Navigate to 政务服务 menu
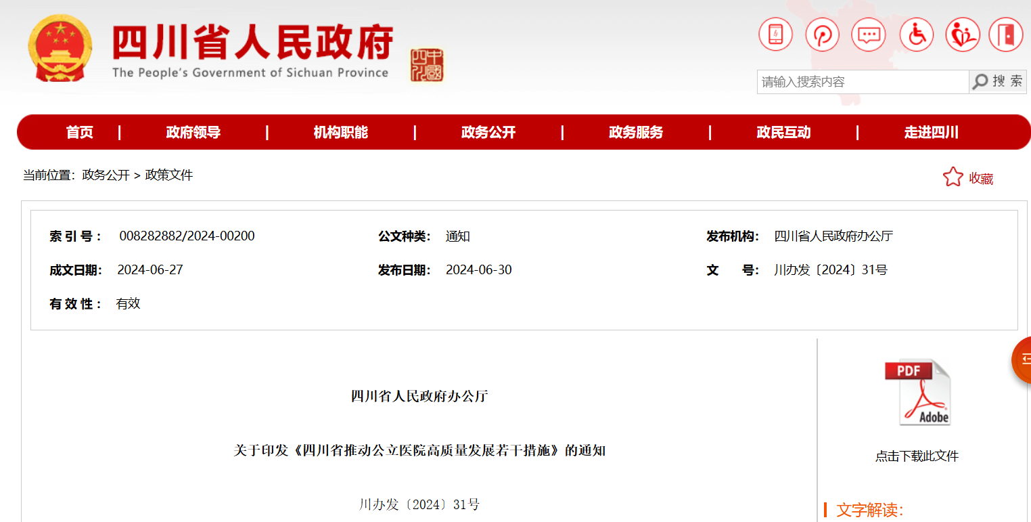1031x522 pixels. click(636, 133)
